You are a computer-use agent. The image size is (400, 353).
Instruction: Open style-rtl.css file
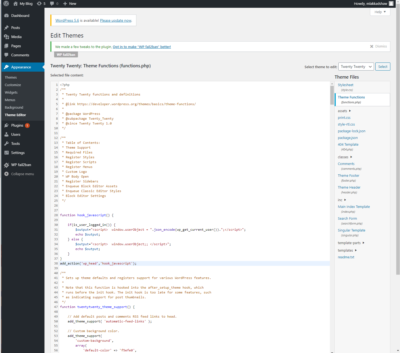point(346,124)
